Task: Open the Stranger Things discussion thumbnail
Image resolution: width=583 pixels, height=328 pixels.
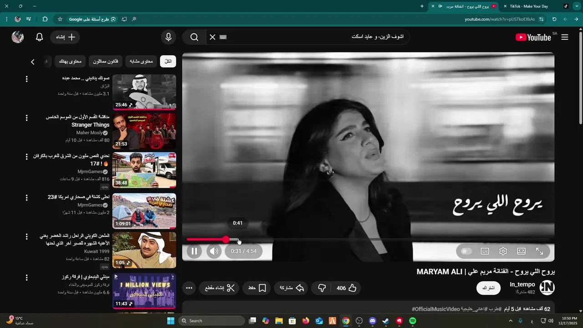Action: [x=144, y=131]
